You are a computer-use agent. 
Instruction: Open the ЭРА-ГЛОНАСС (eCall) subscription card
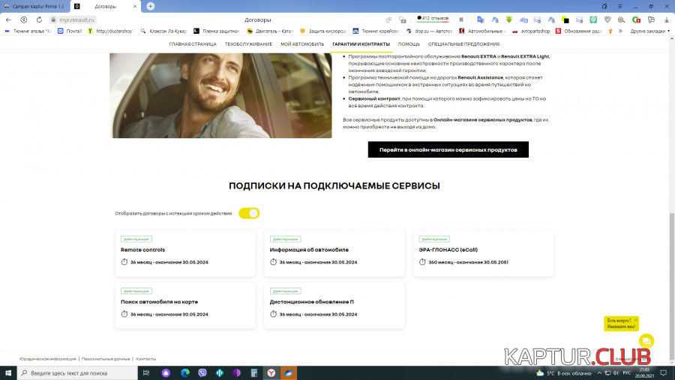483,253
